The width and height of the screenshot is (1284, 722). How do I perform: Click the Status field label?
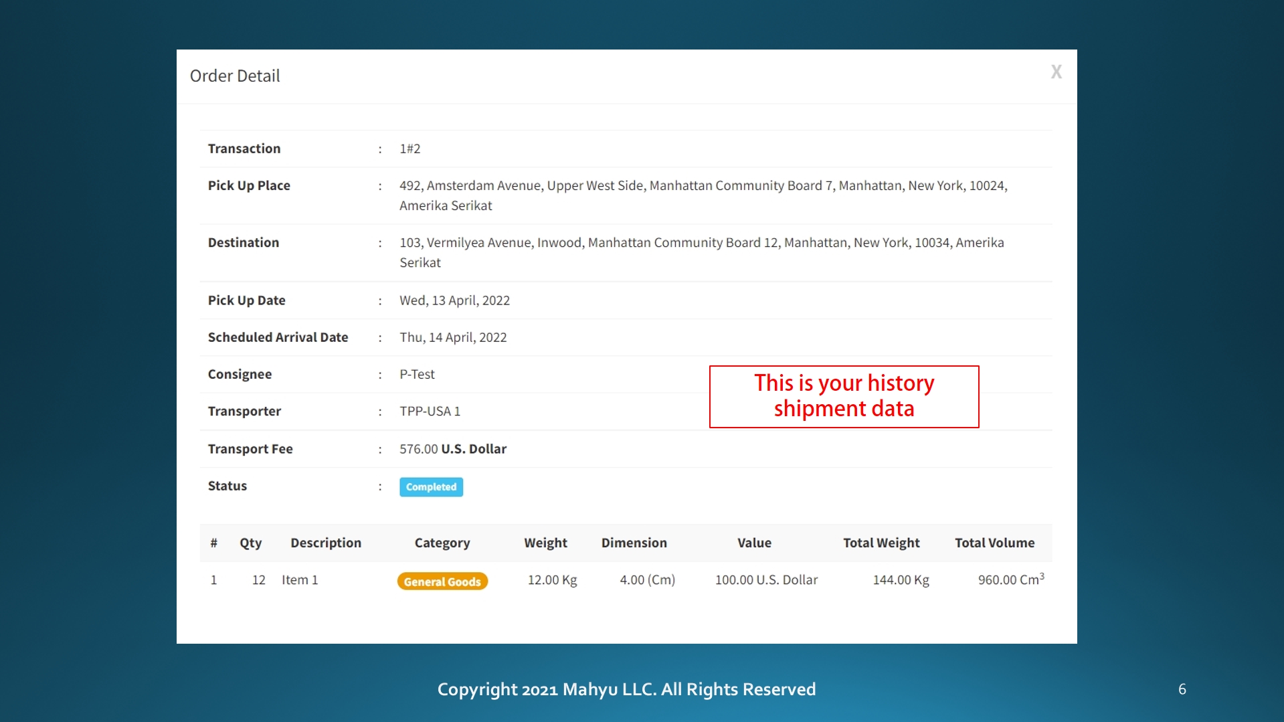[227, 486]
